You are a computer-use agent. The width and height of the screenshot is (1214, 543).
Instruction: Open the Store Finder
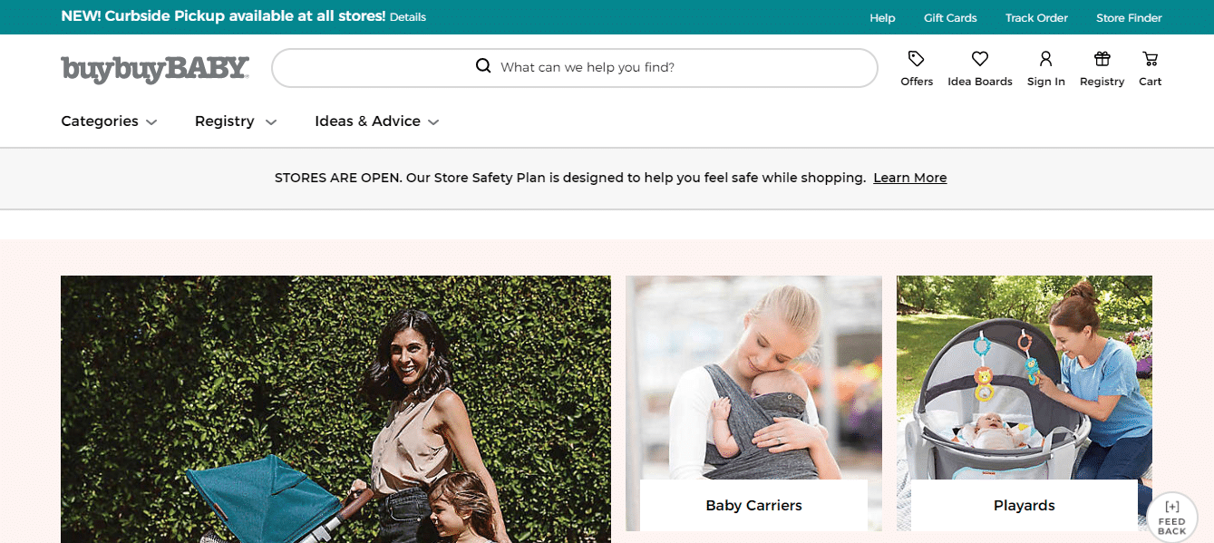[1129, 18]
